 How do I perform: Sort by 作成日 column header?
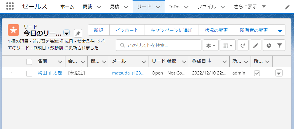tap(199, 61)
